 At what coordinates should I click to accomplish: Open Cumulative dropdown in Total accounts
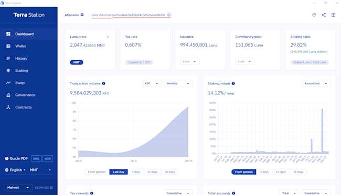coord(316,193)
